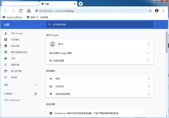Viewport: 169px width, 118px height.
Task: Open the user profile avatar icon
Action: 157,11
